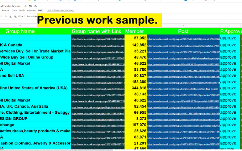Open Post permalink in the 57,052 row
242x151 pixels.
point(183,39)
